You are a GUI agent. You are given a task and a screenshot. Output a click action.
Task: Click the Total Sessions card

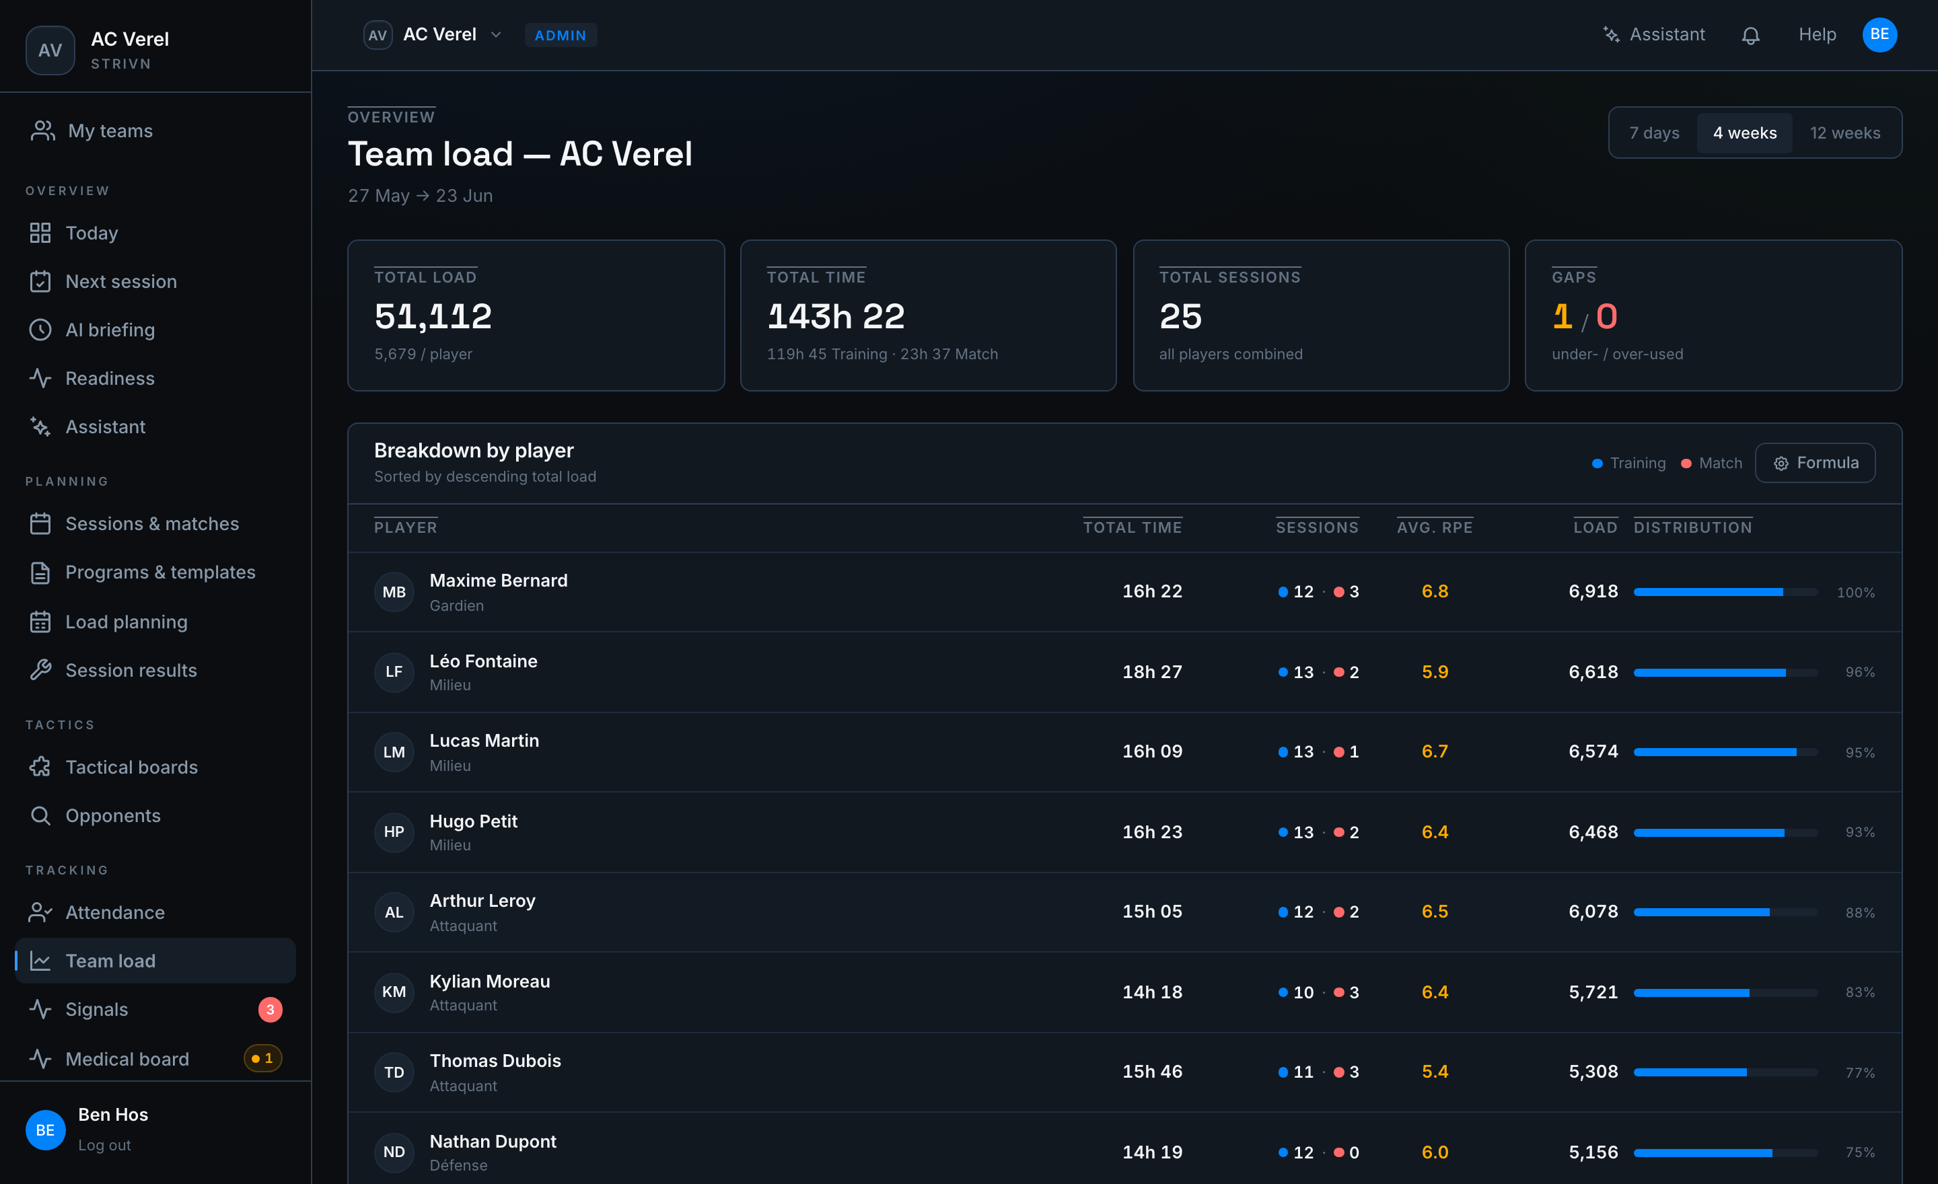click(x=1320, y=316)
